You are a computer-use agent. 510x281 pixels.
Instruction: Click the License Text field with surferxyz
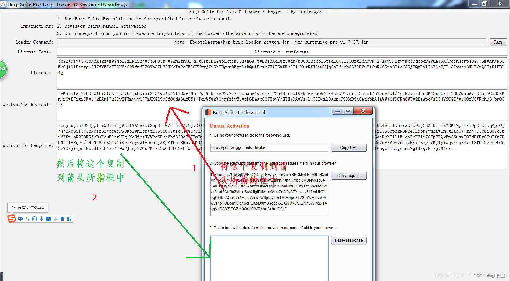tap(282, 52)
